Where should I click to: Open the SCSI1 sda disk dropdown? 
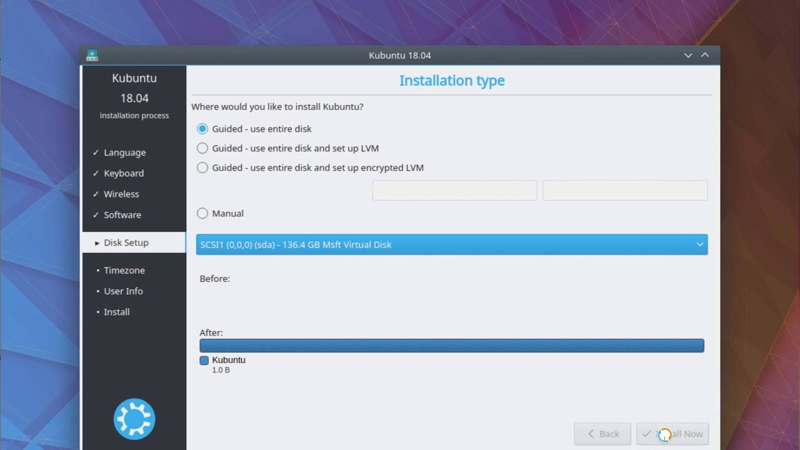click(x=452, y=244)
